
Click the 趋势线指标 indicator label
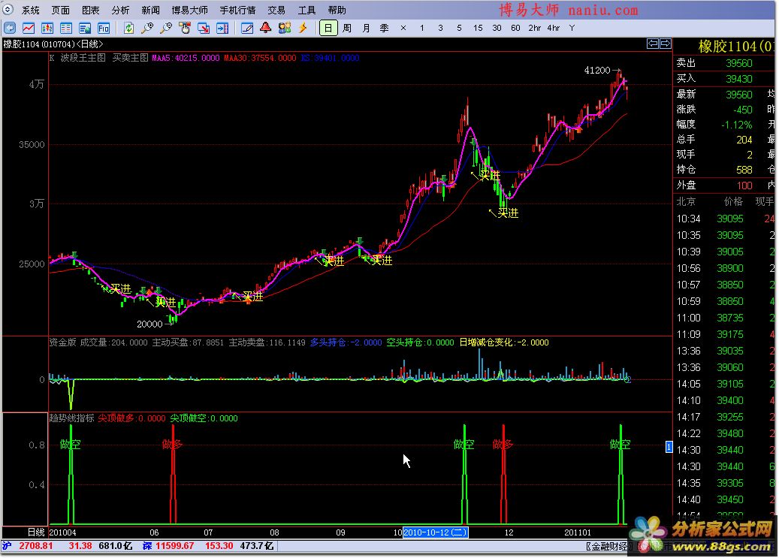pyautogui.click(x=71, y=418)
